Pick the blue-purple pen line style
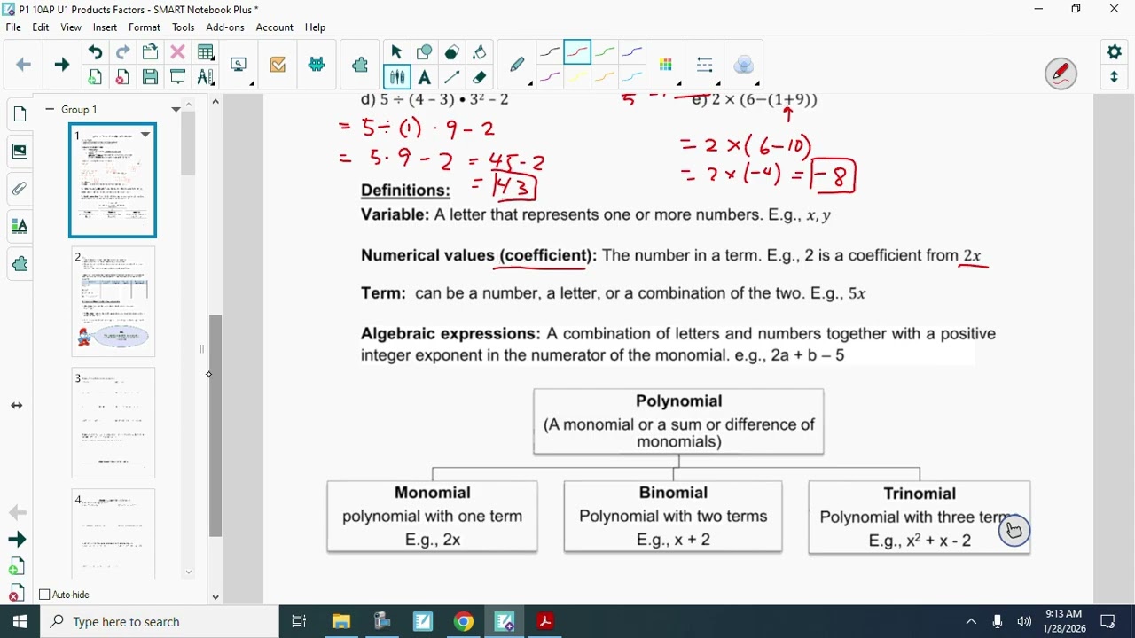 632,52
